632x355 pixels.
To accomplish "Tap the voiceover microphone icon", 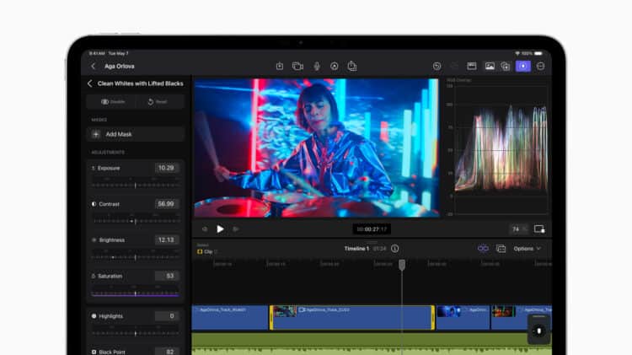I will coord(317,66).
